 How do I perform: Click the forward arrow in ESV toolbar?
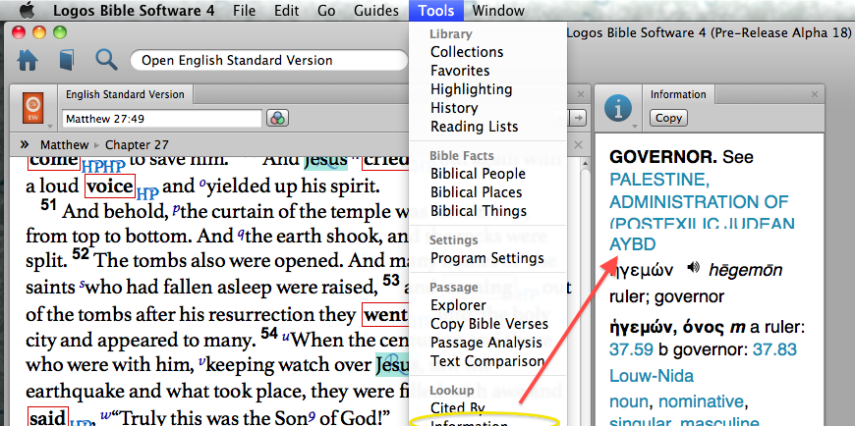coord(578,117)
